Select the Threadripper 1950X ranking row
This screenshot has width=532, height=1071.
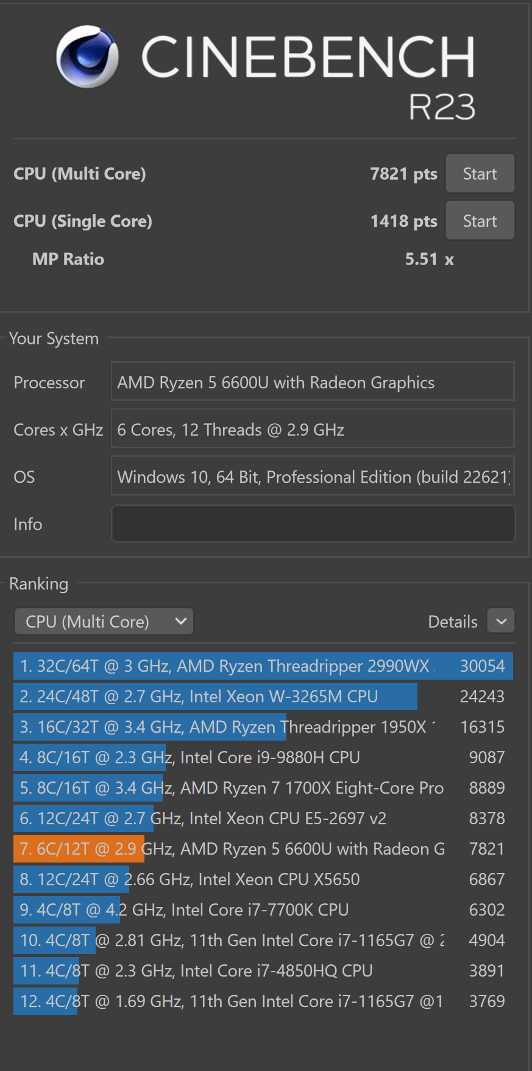tap(263, 727)
